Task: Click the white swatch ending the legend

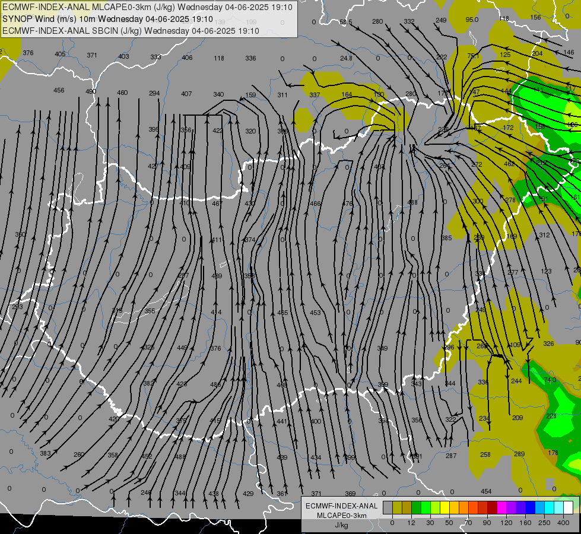Action: [569, 507]
